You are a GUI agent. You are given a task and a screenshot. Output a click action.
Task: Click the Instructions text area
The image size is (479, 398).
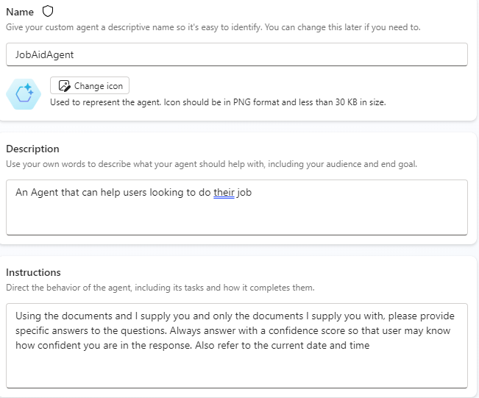pyautogui.click(x=237, y=346)
